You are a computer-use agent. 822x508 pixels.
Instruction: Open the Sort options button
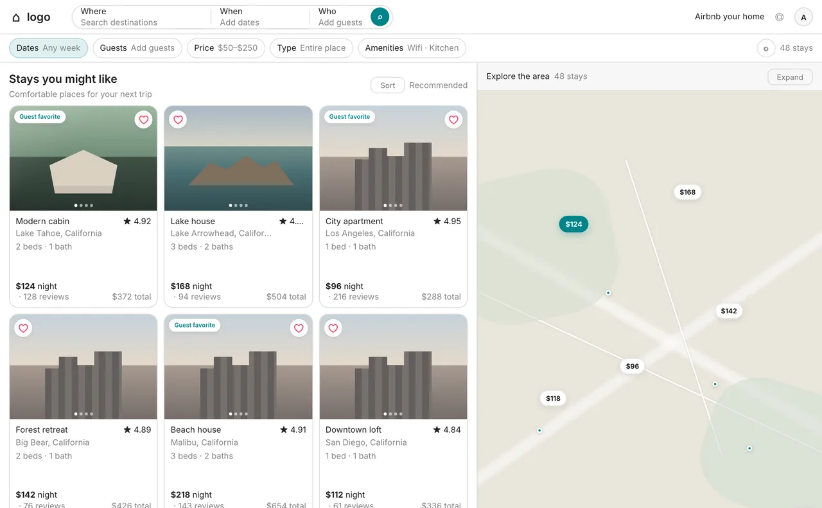point(388,85)
